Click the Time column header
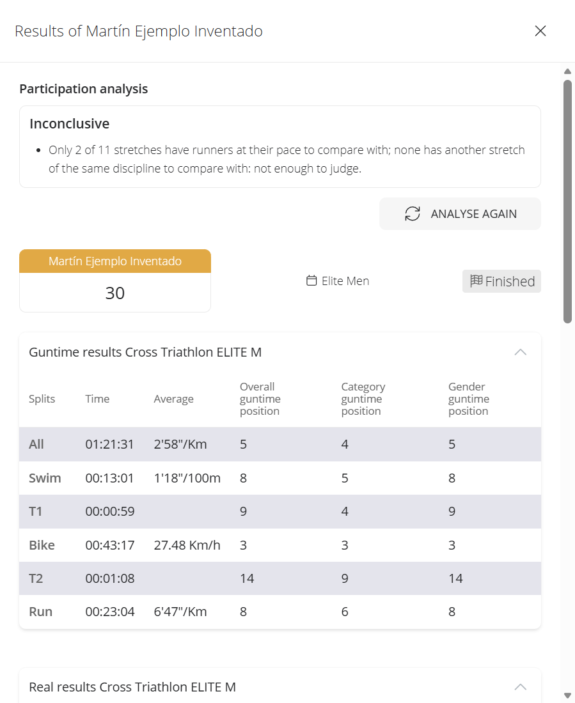Screen dimensions: 575x703 (x=97, y=399)
